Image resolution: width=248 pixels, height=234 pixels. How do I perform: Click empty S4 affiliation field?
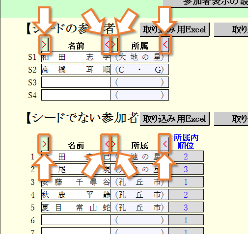pyautogui.click(x=139, y=95)
